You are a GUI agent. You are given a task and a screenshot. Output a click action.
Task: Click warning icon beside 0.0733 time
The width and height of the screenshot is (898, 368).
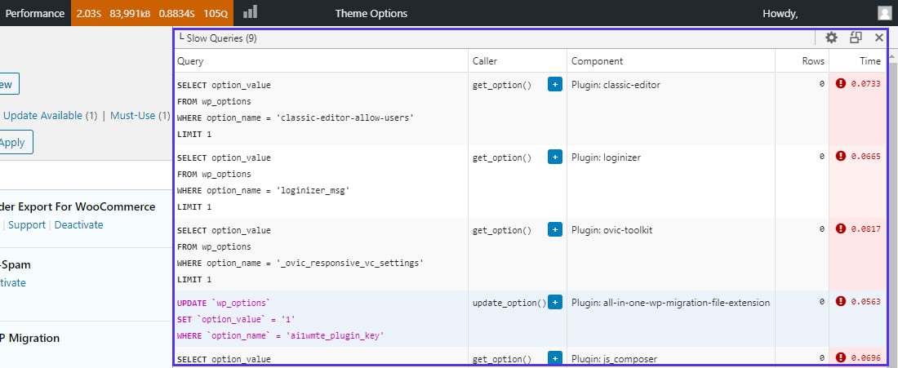tap(841, 83)
